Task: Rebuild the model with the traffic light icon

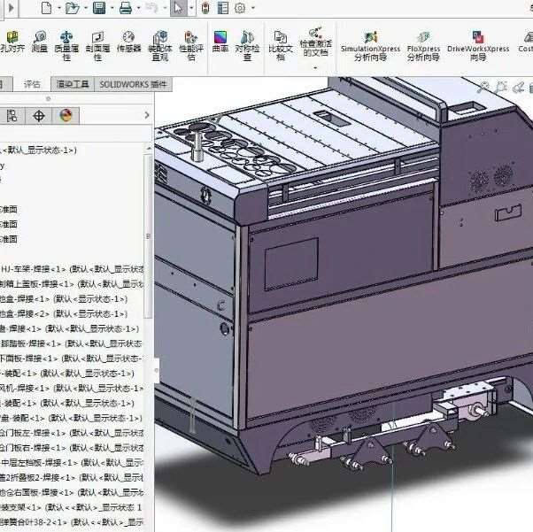Action: (x=205, y=8)
